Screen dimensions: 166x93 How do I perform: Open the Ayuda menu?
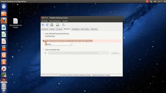click(65, 21)
